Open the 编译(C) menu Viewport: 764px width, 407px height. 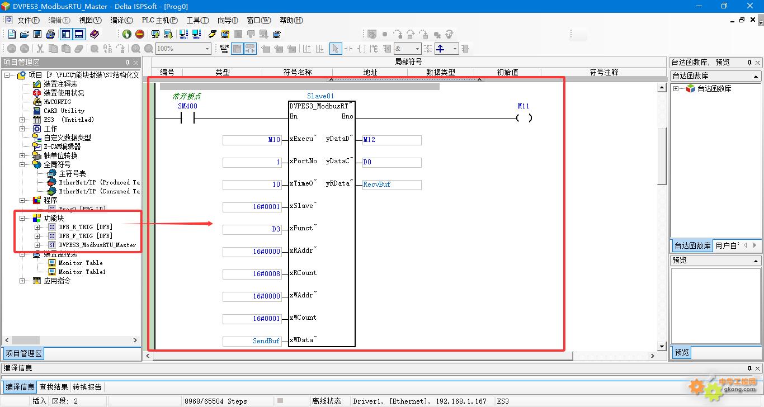[x=121, y=20]
